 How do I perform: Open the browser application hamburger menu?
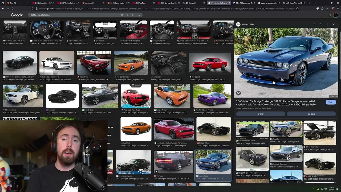click(x=337, y=9)
